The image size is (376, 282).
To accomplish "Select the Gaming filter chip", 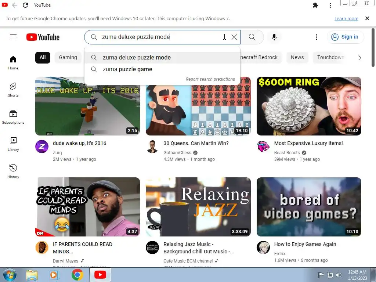I will point(68,58).
